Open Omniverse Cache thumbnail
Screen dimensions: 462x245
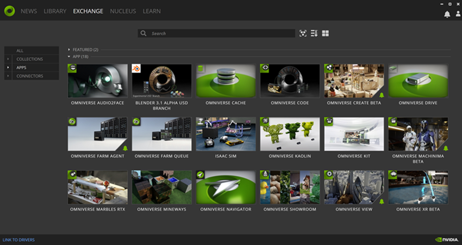click(x=226, y=81)
